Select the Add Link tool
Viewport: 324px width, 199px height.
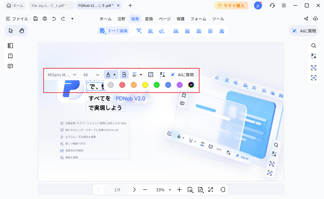tap(162, 31)
